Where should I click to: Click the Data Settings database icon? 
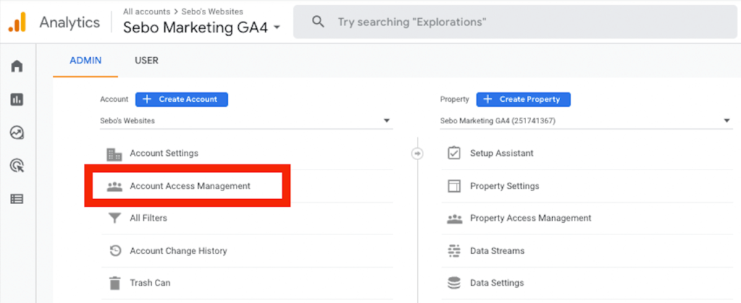point(454,284)
